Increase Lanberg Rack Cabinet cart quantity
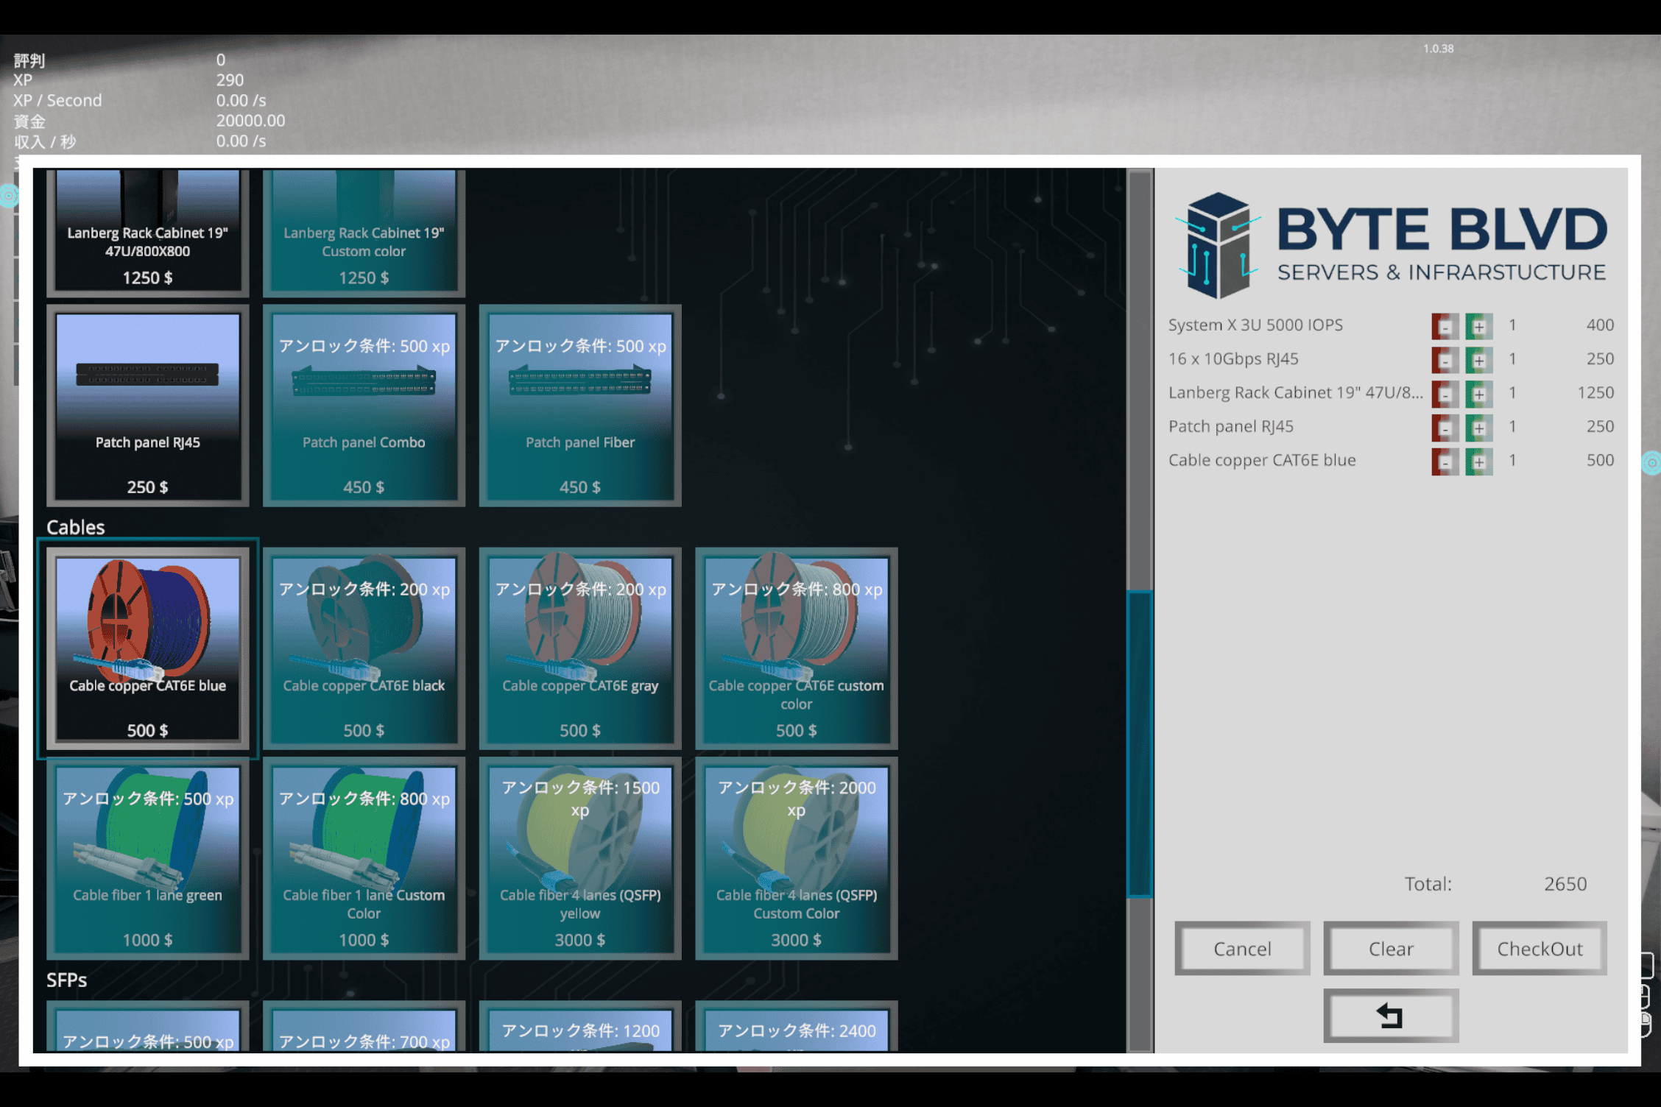 click(x=1478, y=394)
